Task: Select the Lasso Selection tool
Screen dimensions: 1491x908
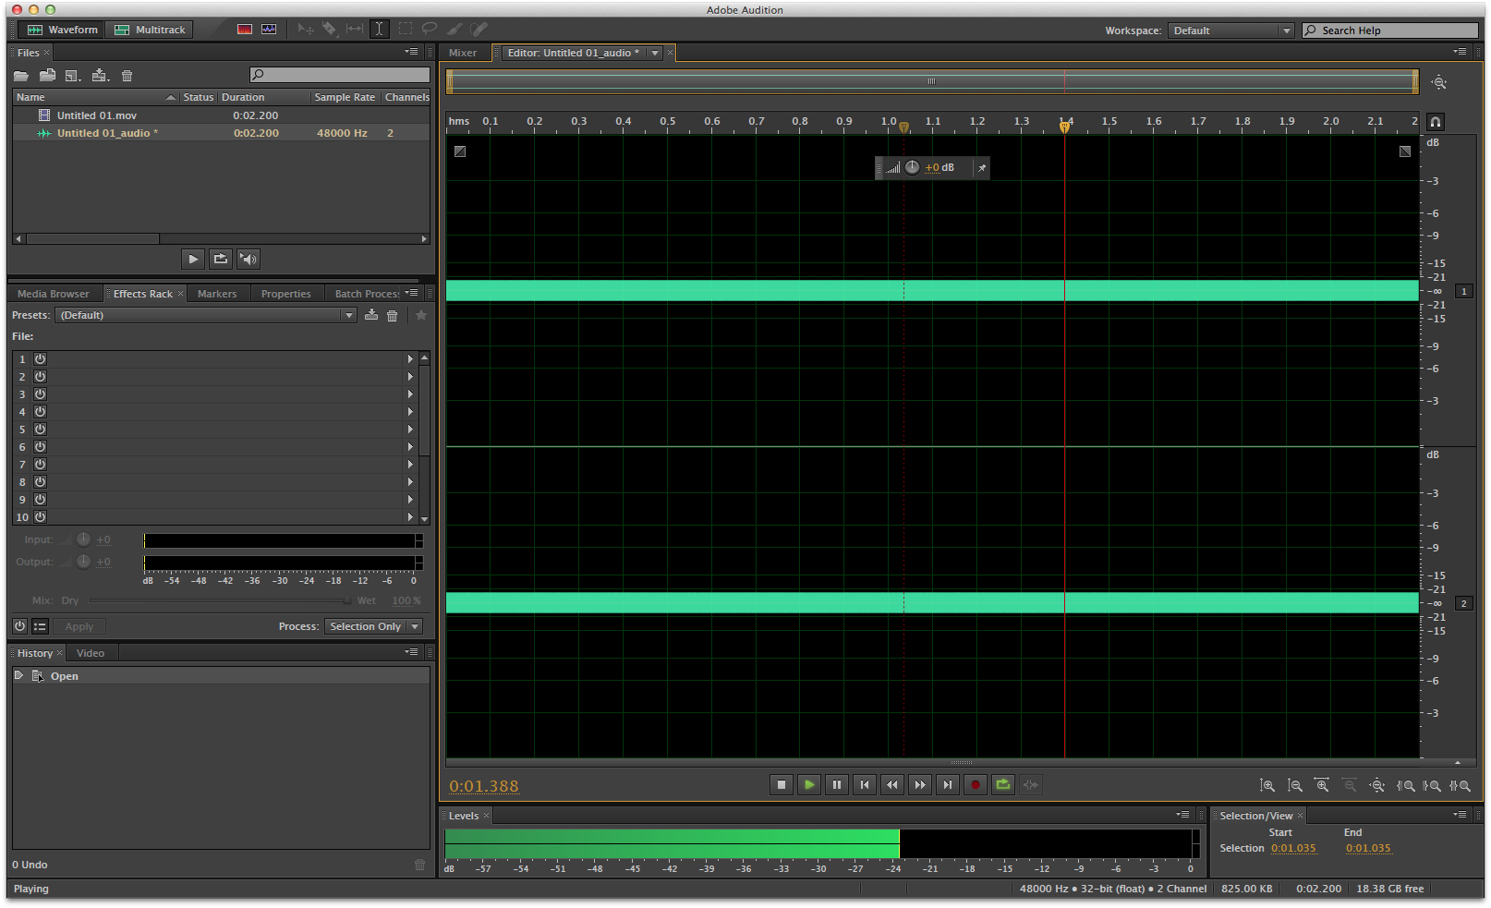Action: point(430,30)
